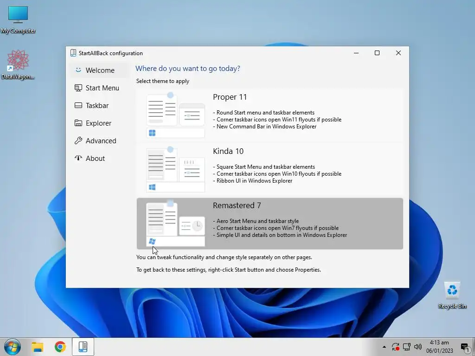Click the Welcome smiley icon
The image size is (475, 356).
click(x=78, y=70)
